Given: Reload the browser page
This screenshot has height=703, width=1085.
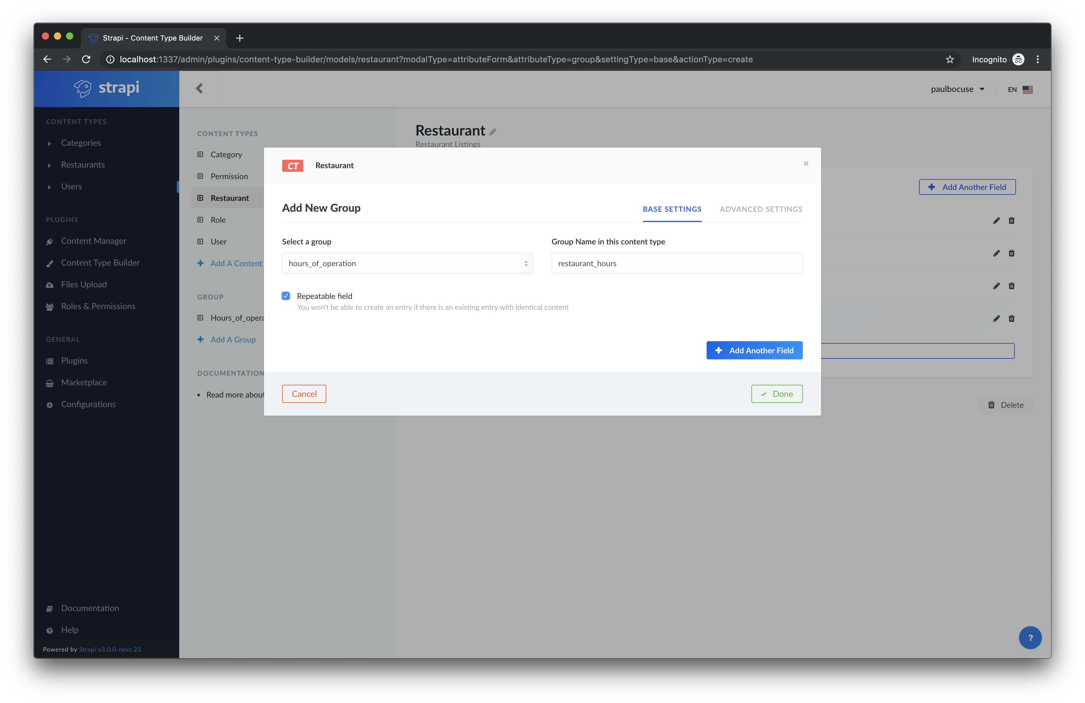Looking at the screenshot, I should tap(86, 60).
